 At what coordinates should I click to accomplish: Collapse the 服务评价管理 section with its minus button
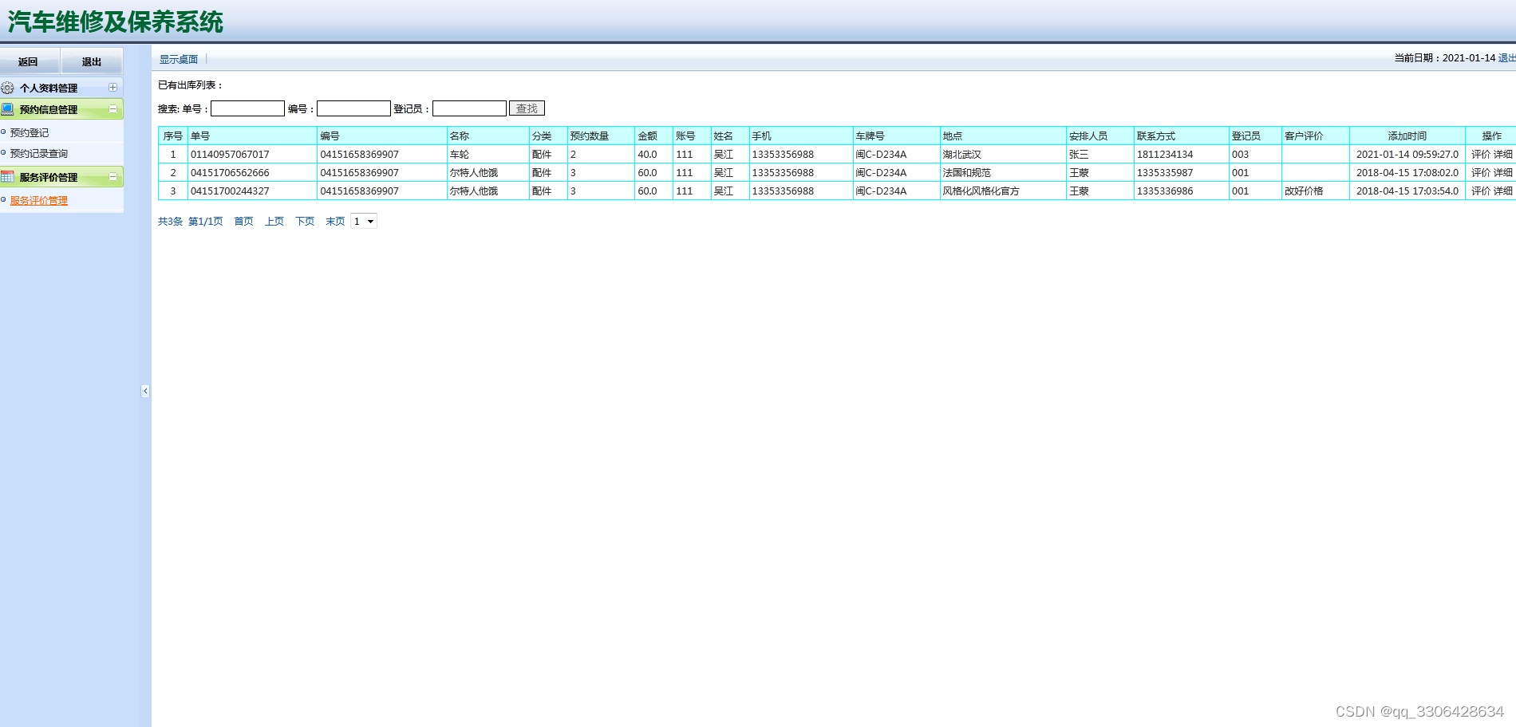click(x=113, y=177)
